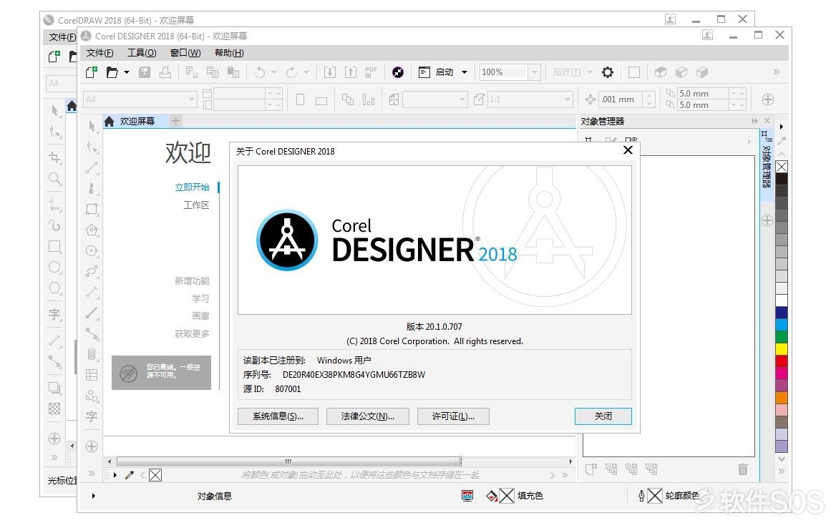Open the 启动 launch dropdown
The image size is (836, 523).
coord(465,72)
